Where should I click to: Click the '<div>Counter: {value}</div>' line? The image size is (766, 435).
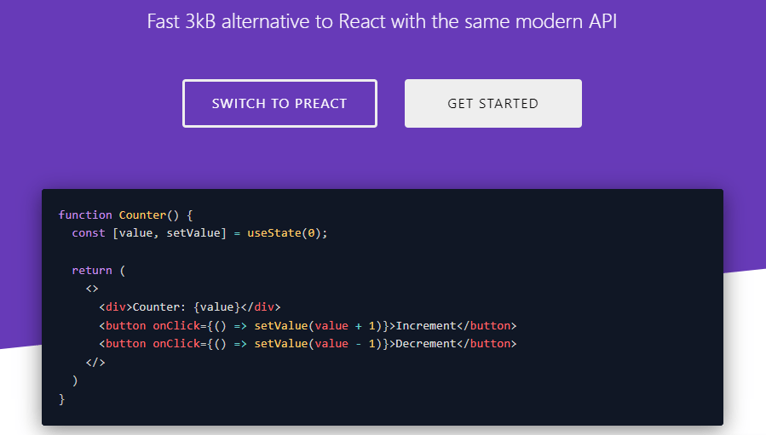pyautogui.click(x=189, y=307)
